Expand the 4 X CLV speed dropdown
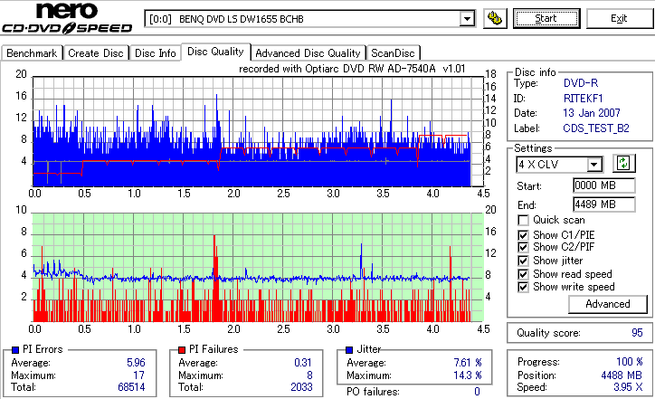 [593, 165]
